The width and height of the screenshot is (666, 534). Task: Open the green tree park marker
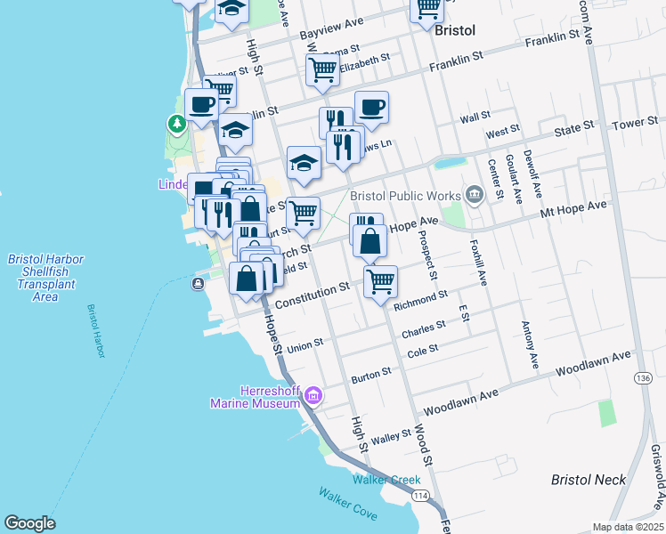tap(177, 125)
